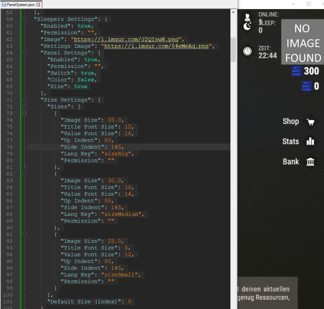Click the Shop label
The width and height of the screenshot is (324, 309).
[291, 122]
